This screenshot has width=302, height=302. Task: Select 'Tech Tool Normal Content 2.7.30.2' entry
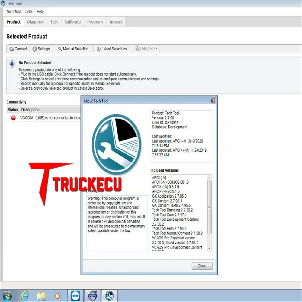[177, 233]
